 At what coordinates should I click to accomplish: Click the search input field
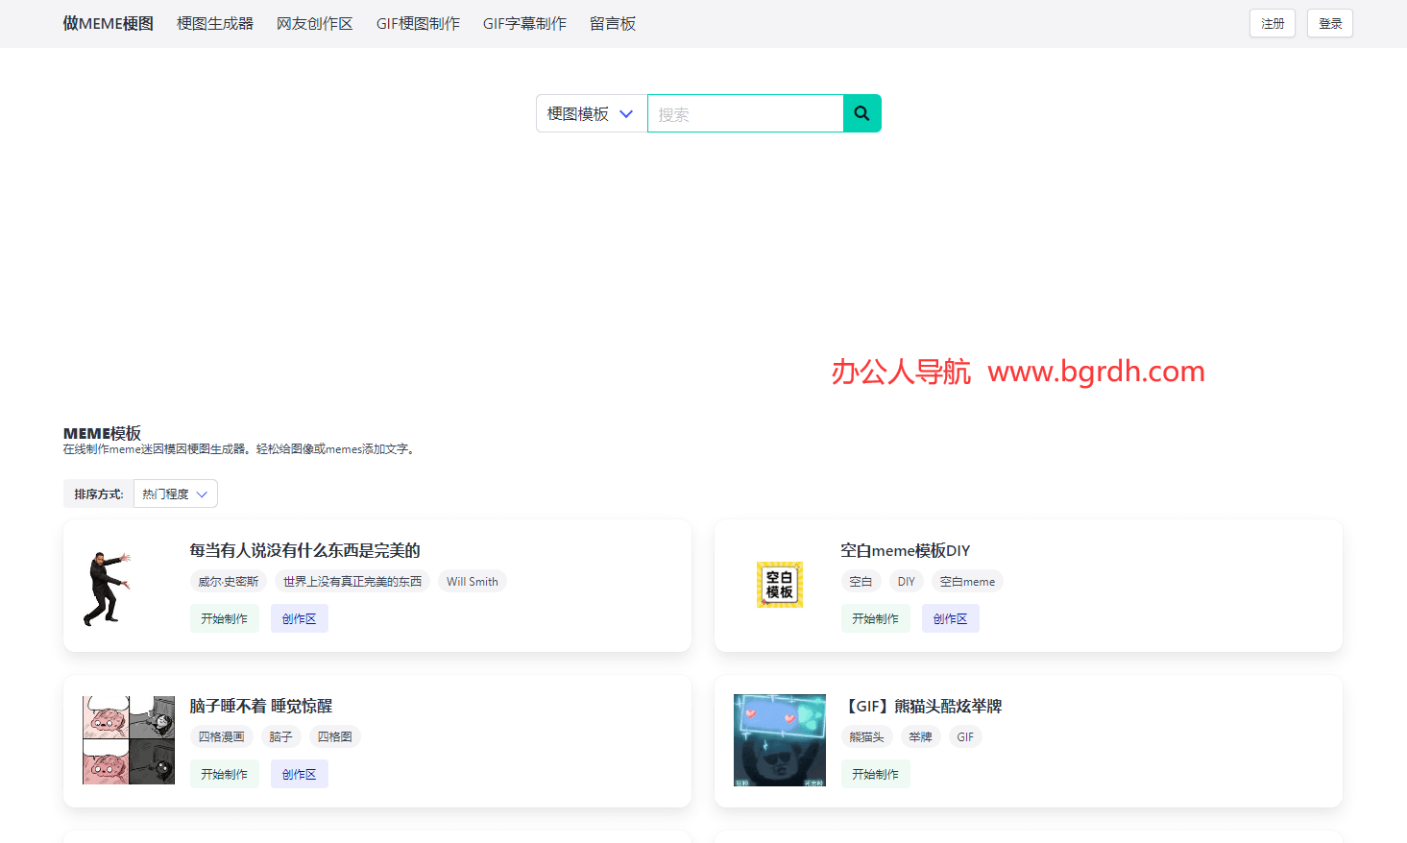point(745,112)
